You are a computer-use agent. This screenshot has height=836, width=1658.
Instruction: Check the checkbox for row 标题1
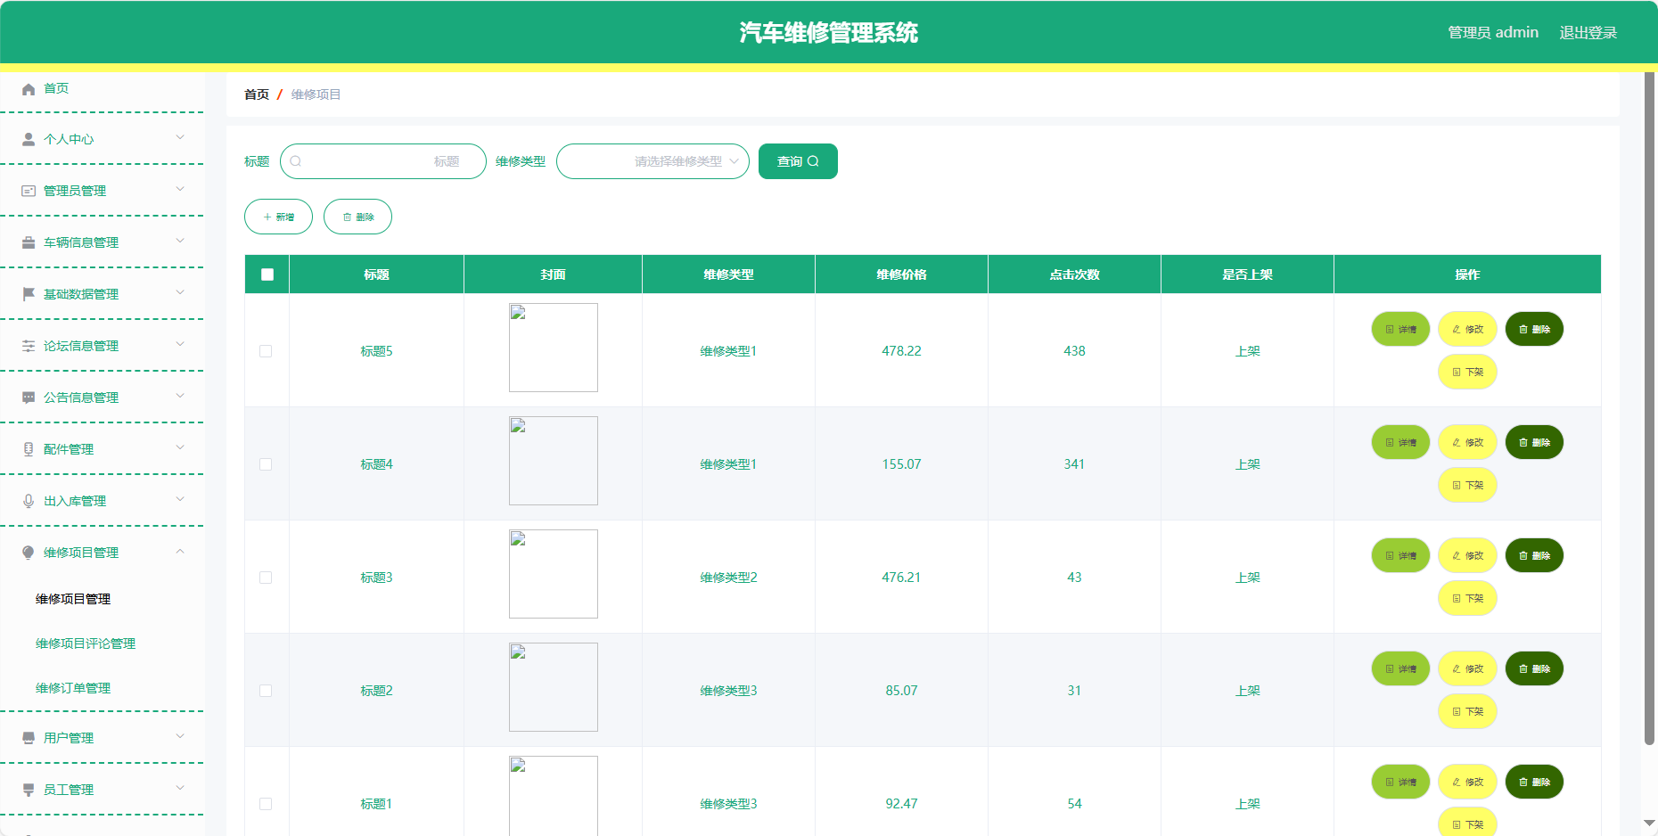[x=266, y=804]
